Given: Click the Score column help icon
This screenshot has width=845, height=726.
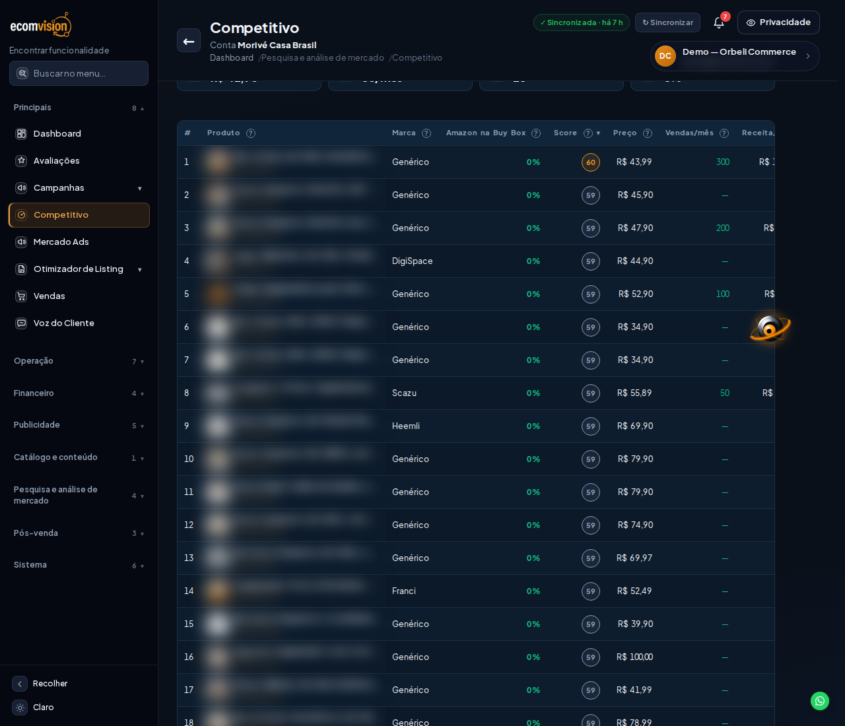Looking at the screenshot, I should [x=588, y=133].
